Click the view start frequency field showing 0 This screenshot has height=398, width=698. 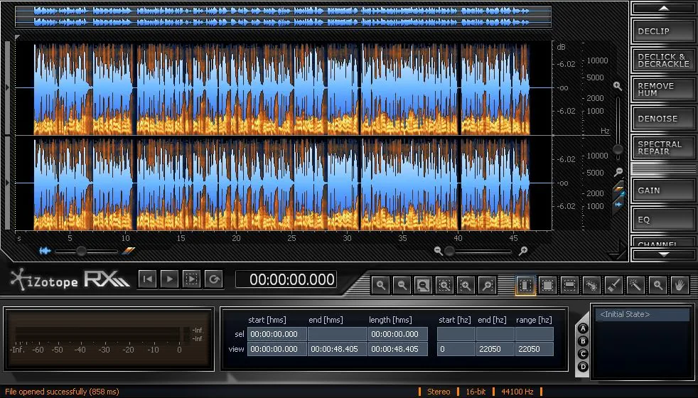point(456,349)
